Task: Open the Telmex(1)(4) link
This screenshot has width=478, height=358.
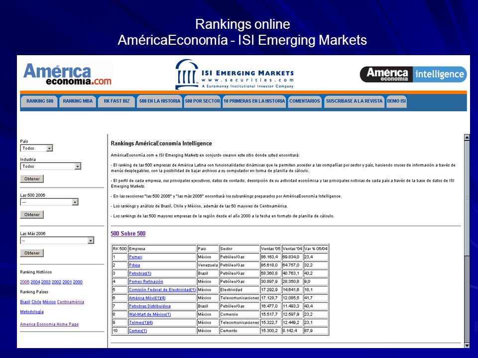Action: tap(141, 323)
